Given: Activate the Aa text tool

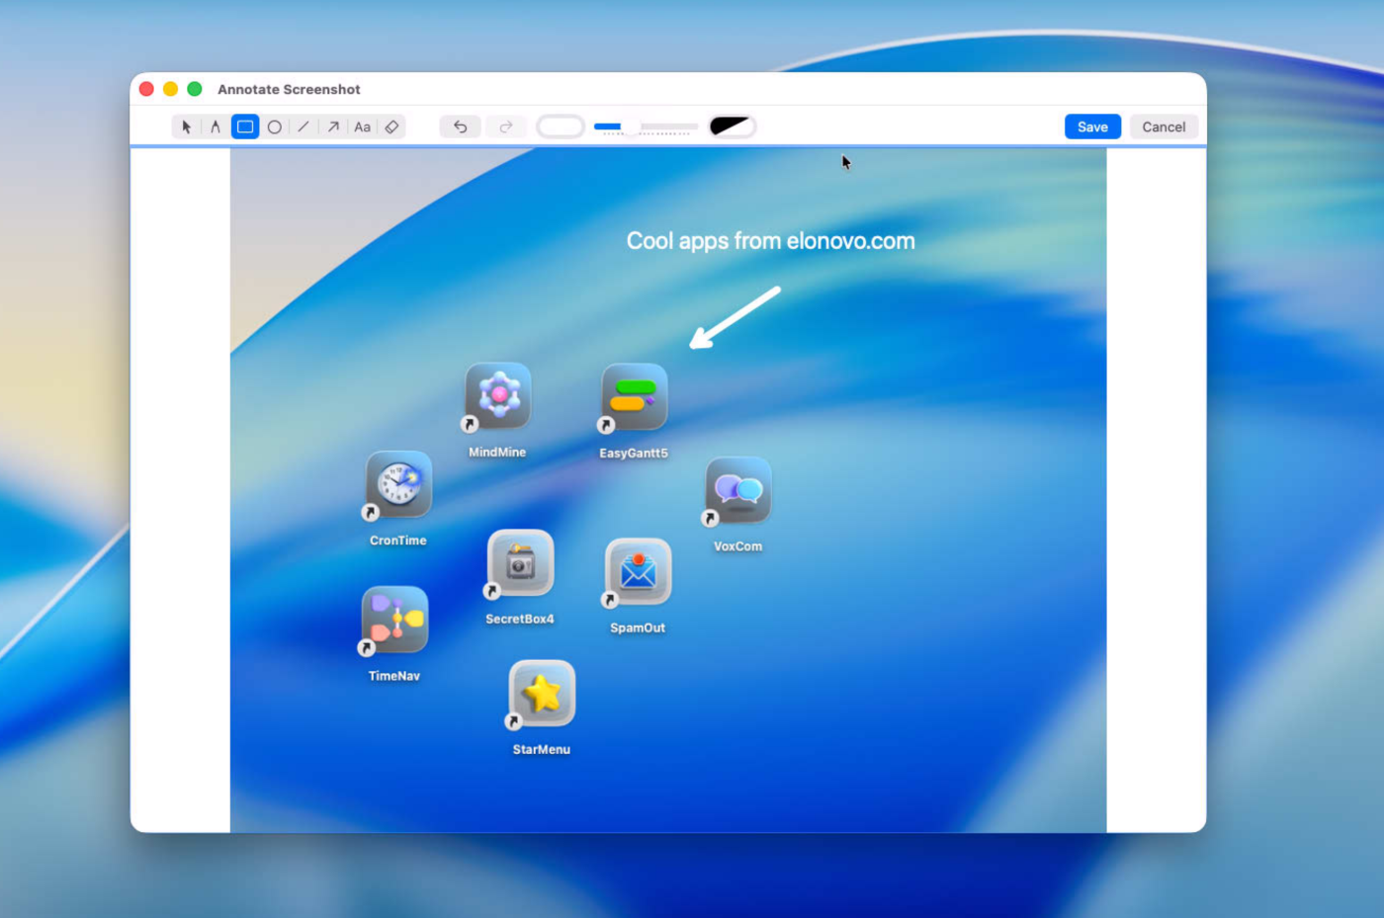Looking at the screenshot, I should [x=363, y=126].
